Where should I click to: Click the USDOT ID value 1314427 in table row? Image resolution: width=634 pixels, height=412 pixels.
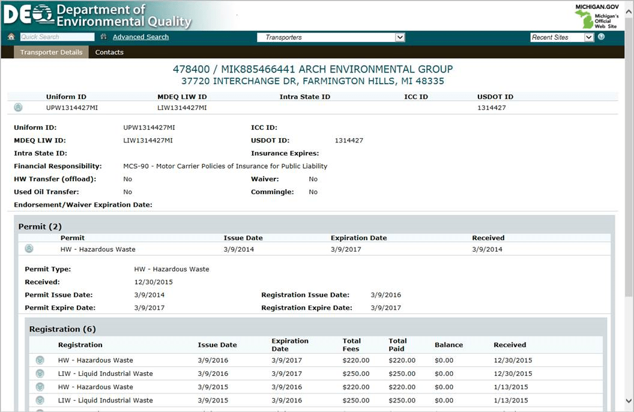(491, 108)
